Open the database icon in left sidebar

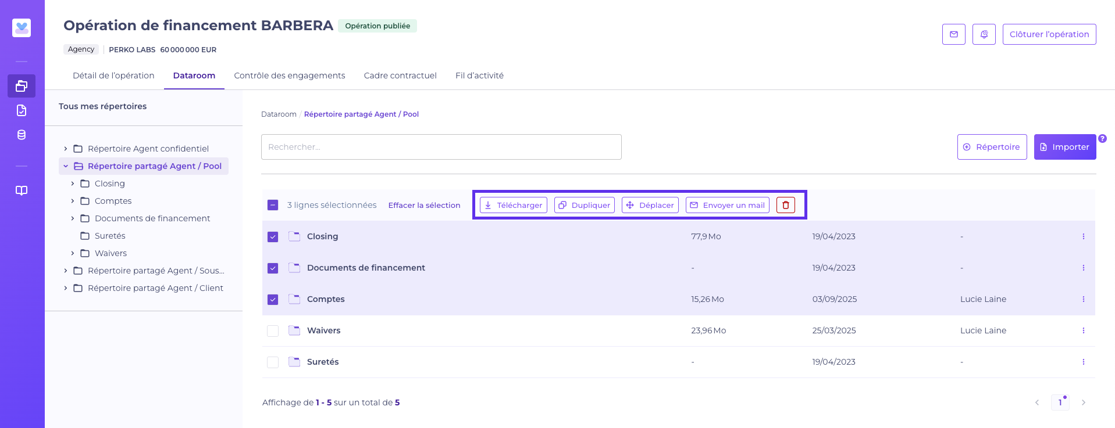coord(22,135)
